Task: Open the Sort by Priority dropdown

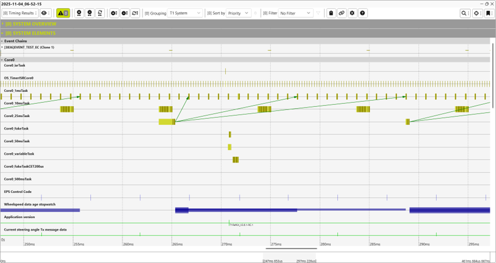Action: (238, 13)
